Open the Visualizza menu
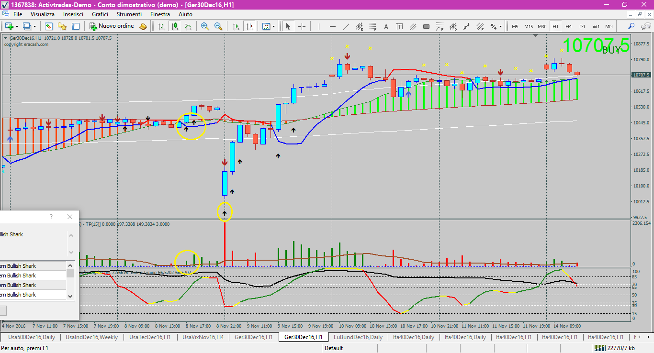 [43, 14]
